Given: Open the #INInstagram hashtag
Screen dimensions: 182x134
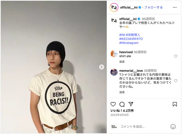Looking at the screenshot, I should point(129,43).
